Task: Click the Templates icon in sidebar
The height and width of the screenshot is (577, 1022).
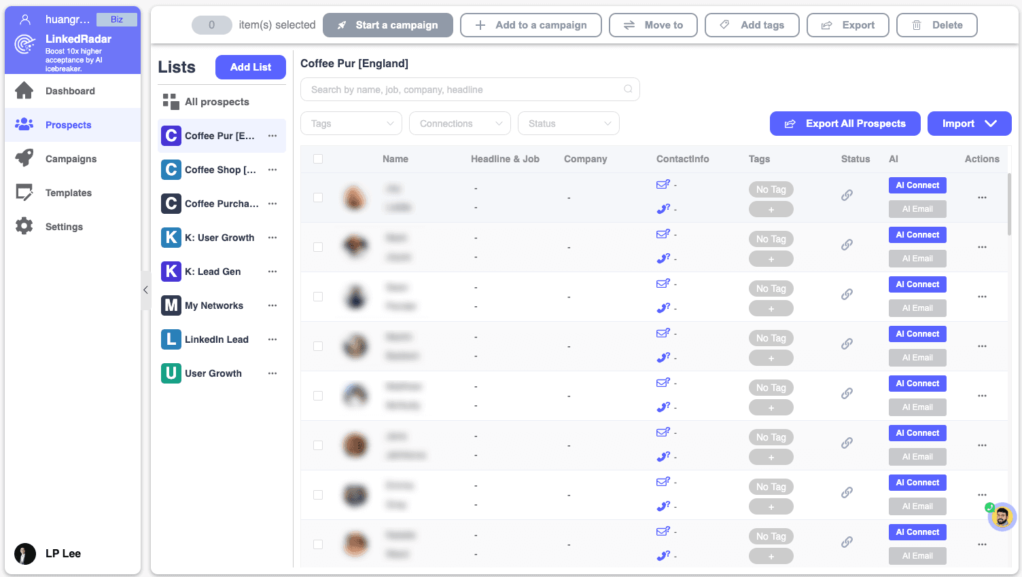Action: [24, 192]
